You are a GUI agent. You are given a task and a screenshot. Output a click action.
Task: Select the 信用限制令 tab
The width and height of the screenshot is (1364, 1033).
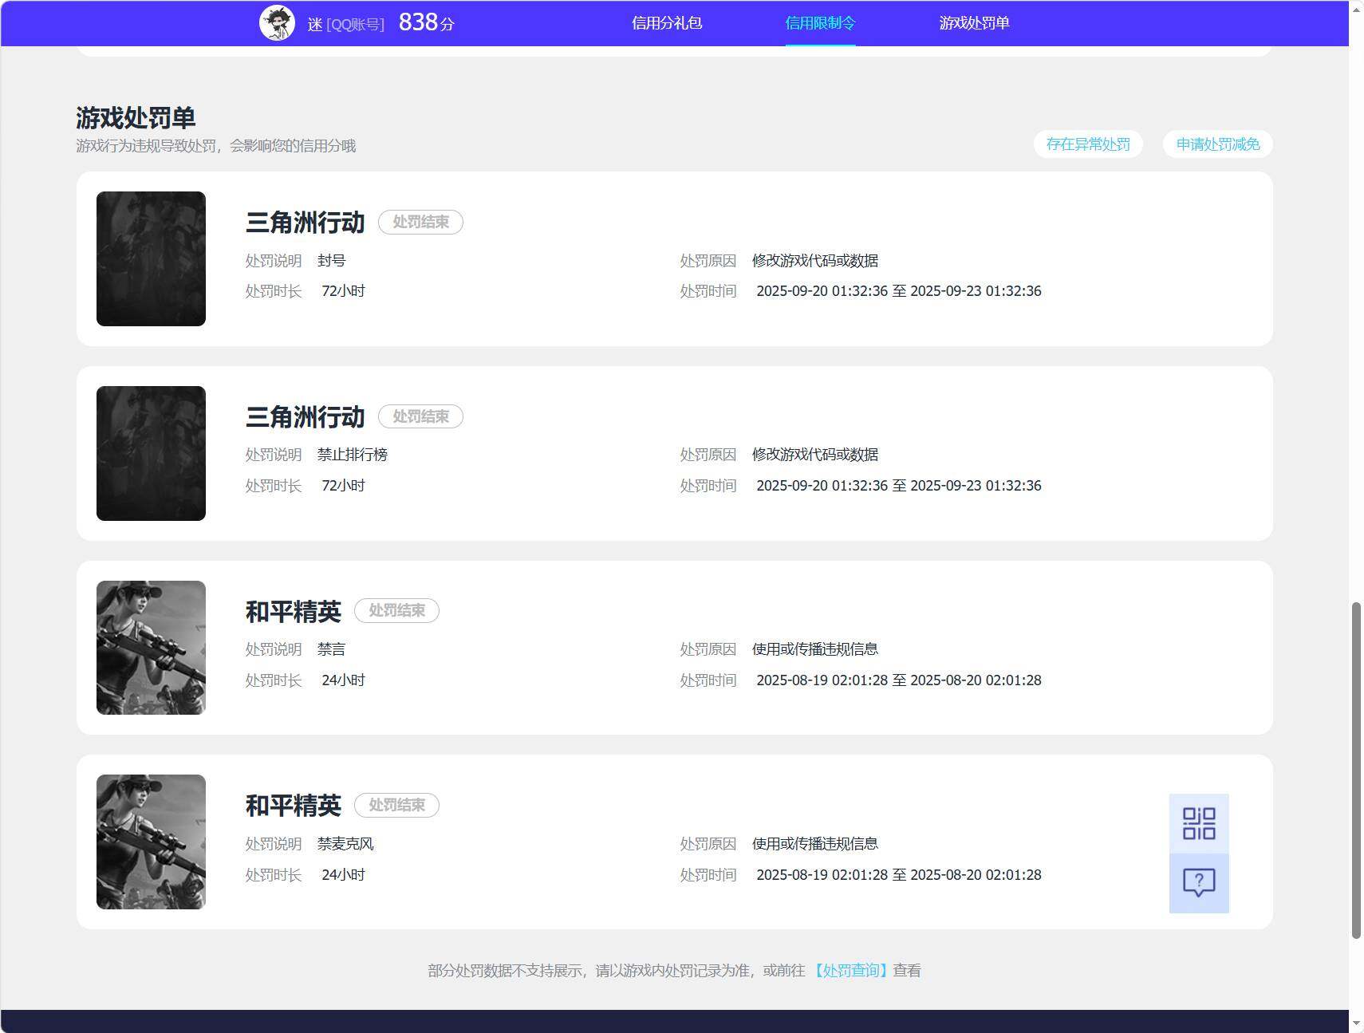(x=820, y=23)
